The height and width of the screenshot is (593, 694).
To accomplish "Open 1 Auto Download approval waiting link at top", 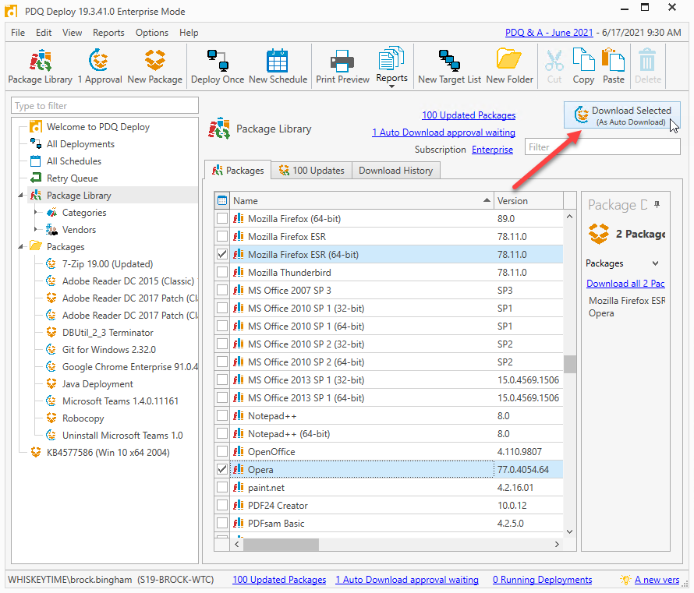I will click(444, 132).
